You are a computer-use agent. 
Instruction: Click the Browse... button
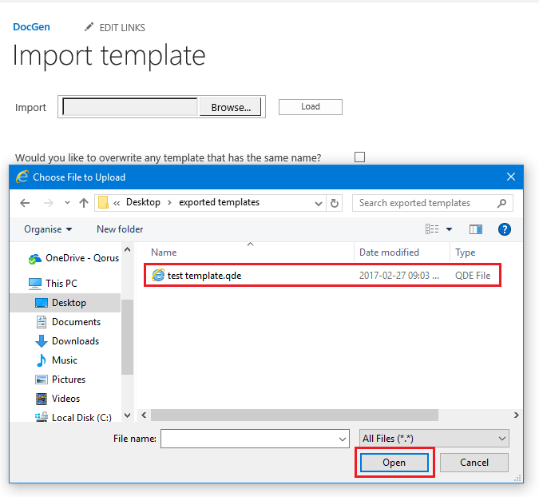pos(231,107)
